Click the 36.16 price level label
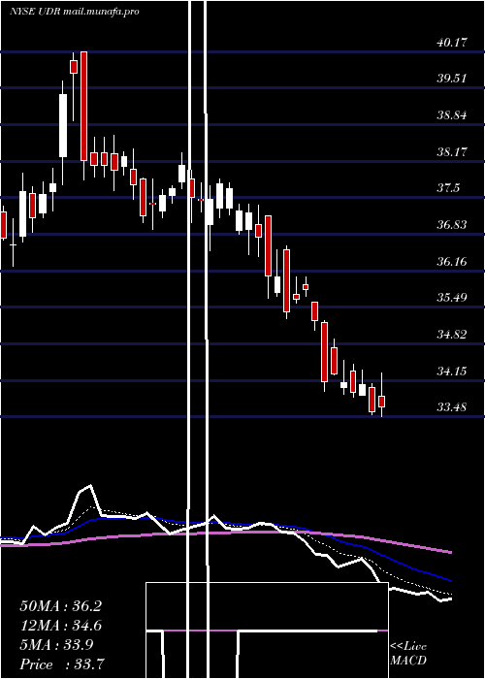485x679 pixels. pos(451,262)
